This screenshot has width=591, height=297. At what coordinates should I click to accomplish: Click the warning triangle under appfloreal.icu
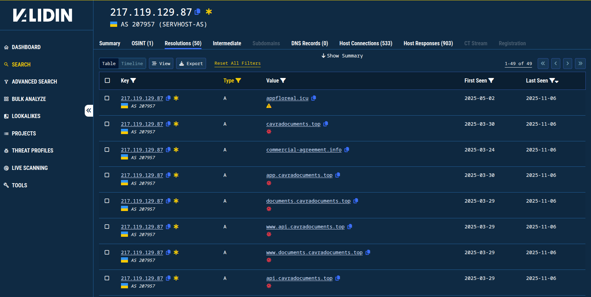[269, 106]
